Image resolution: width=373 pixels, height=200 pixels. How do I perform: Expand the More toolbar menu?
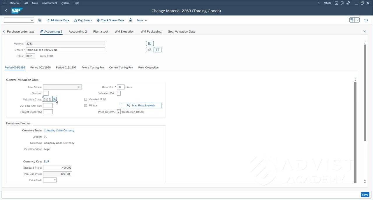click(x=142, y=20)
